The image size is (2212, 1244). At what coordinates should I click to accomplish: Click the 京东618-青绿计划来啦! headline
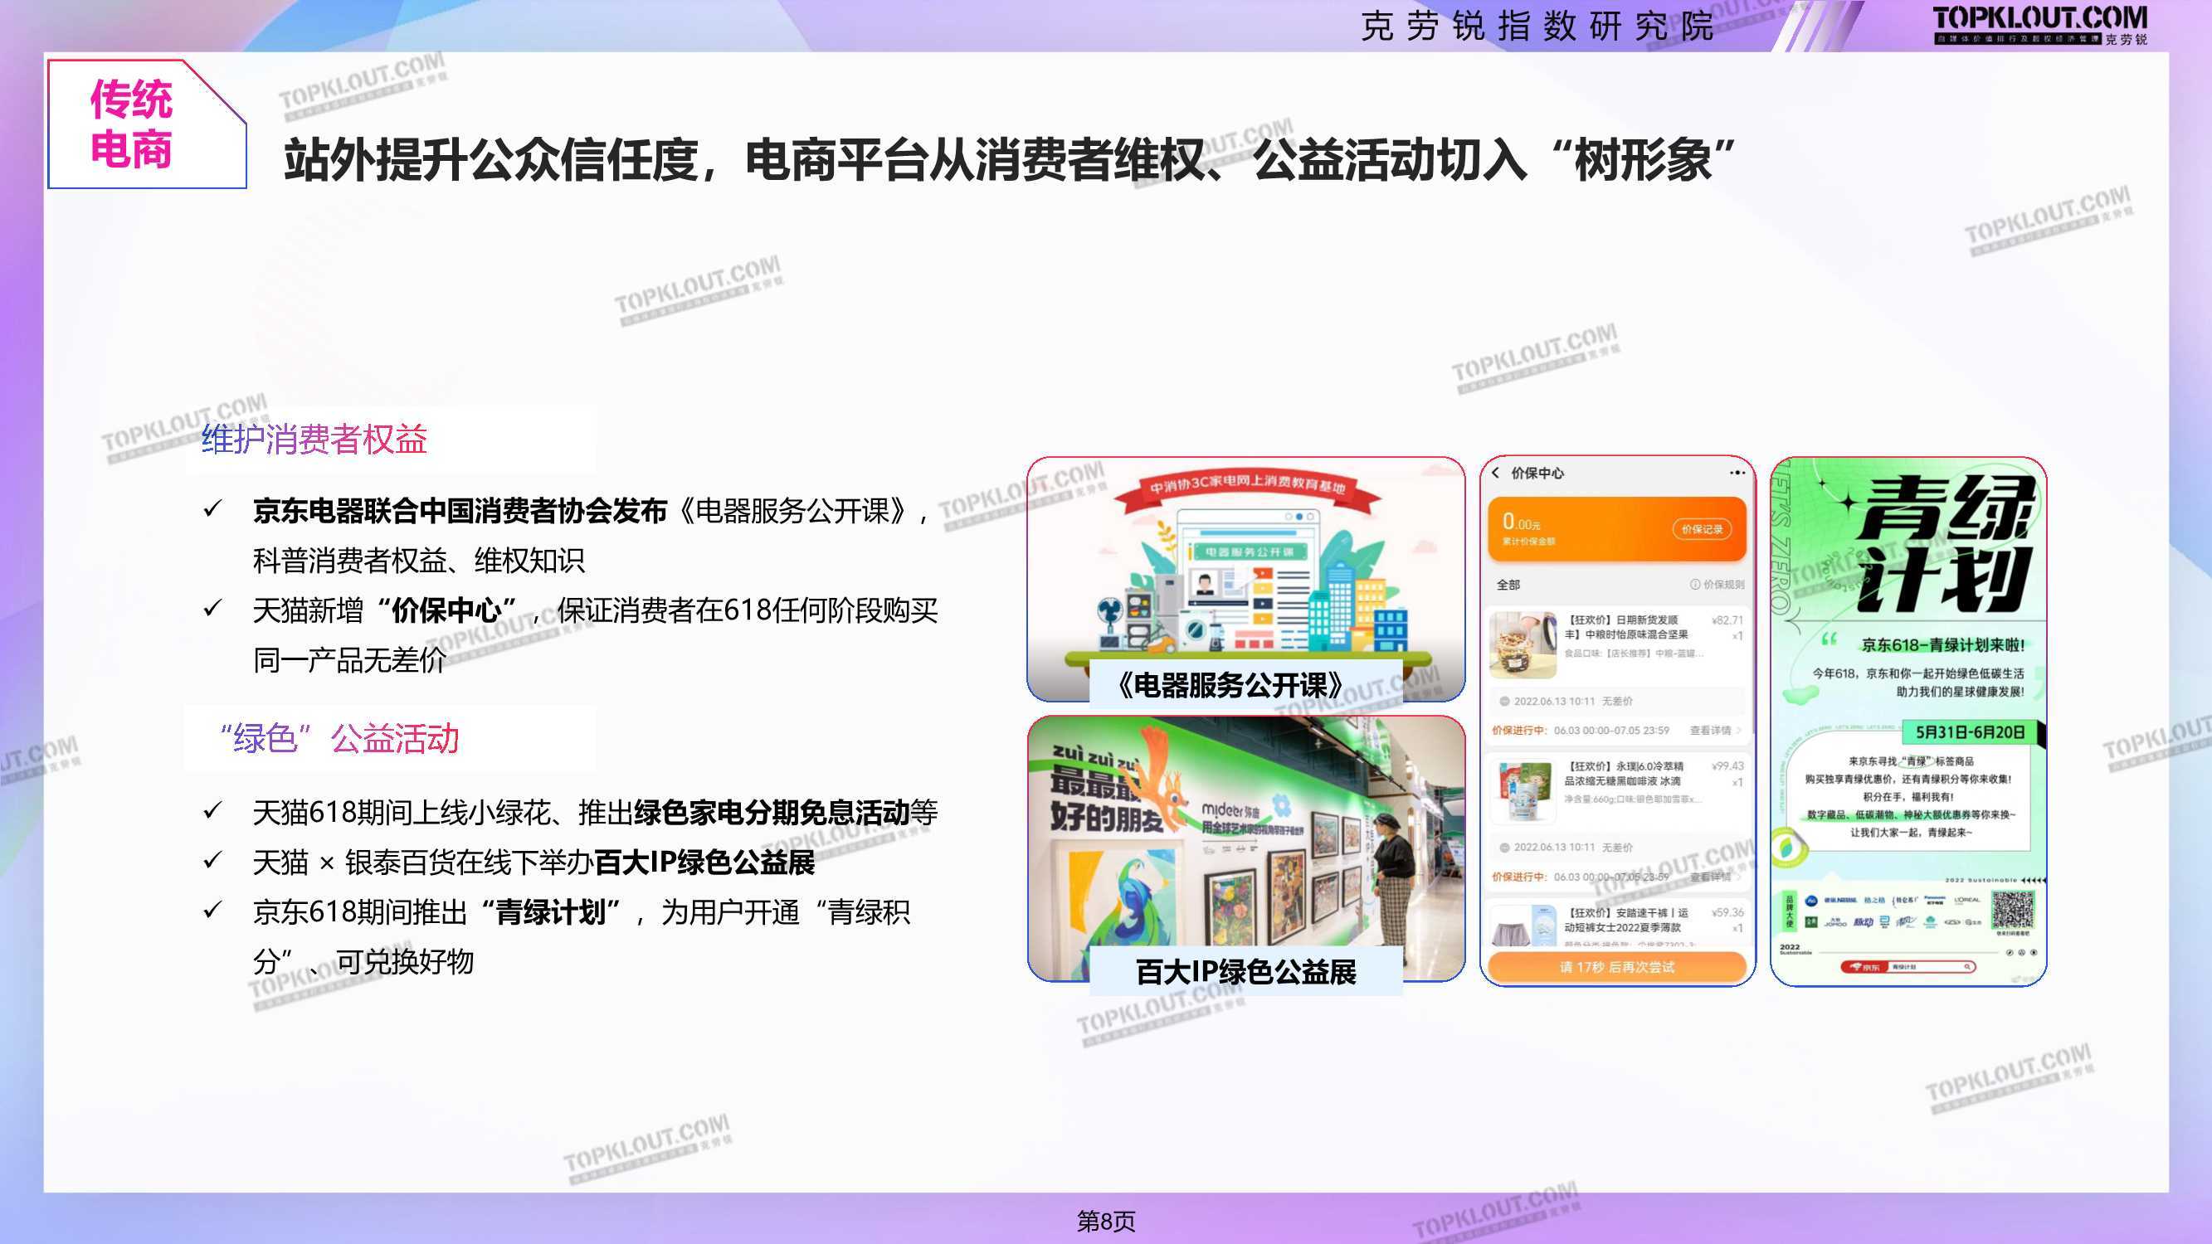(1942, 645)
